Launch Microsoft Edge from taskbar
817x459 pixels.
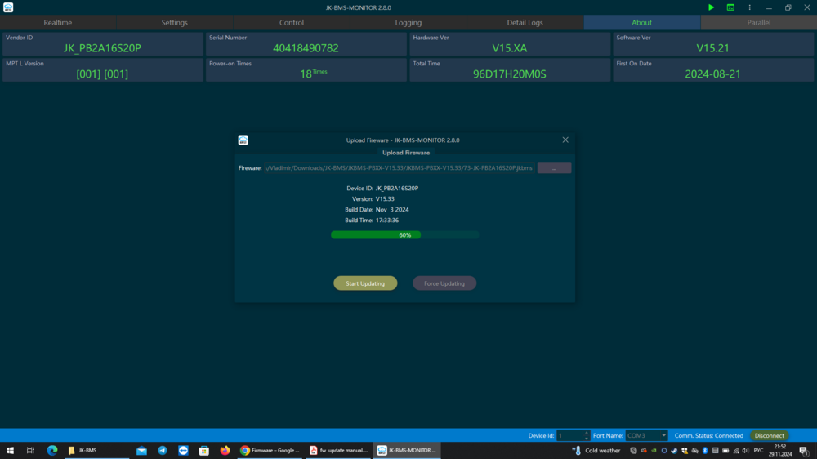(52, 451)
